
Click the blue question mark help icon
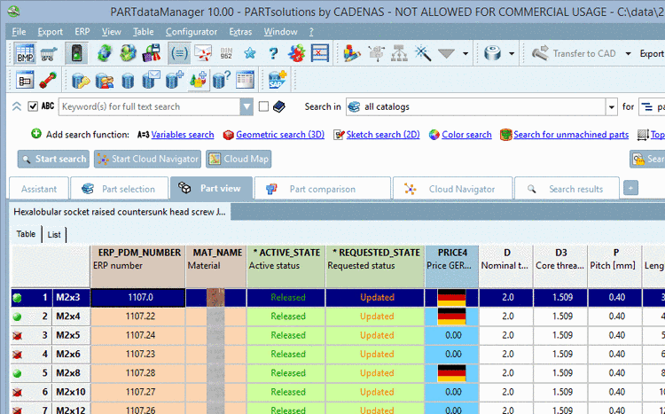[274, 53]
